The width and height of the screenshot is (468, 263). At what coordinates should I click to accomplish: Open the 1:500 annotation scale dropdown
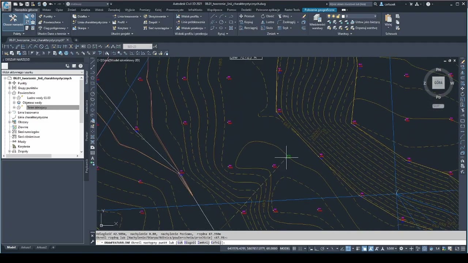(x=392, y=249)
